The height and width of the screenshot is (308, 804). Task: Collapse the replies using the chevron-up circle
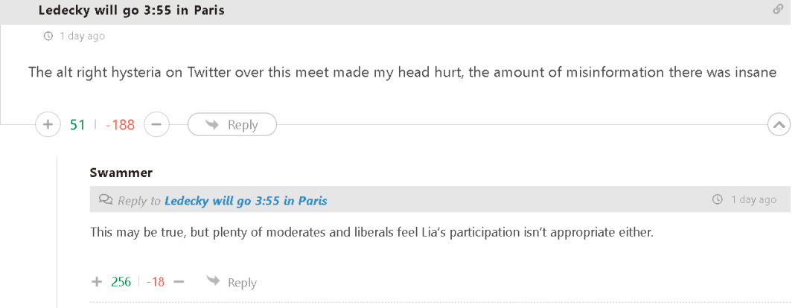point(779,124)
